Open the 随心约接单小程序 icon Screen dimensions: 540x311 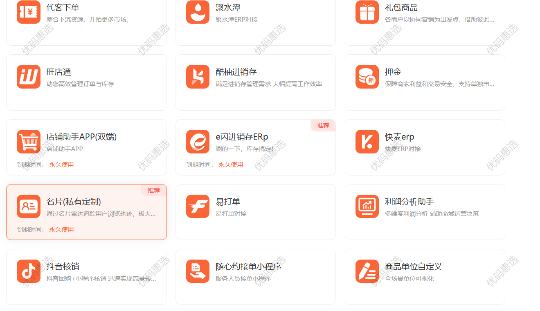point(198,271)
